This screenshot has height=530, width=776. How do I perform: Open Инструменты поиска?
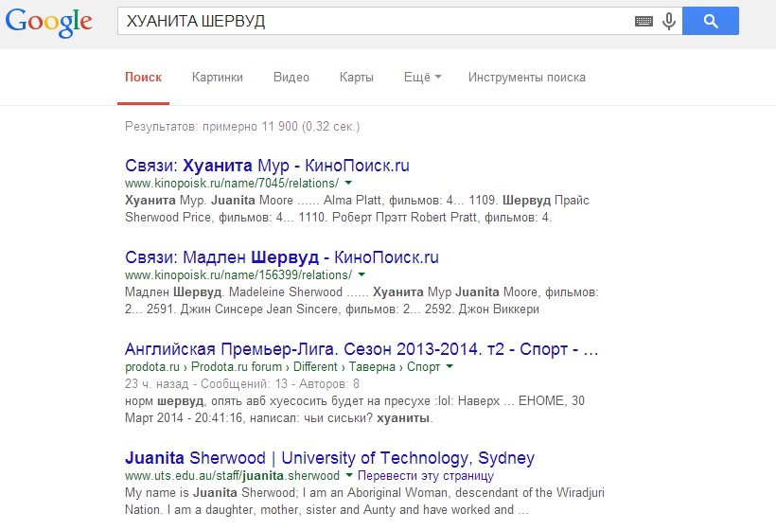[526, 78]
